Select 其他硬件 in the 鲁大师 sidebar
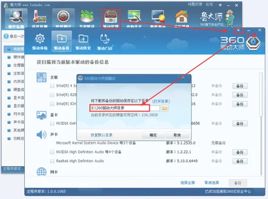268x199 pixels. 16,130
